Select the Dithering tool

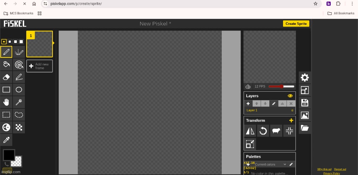[19, 127]
